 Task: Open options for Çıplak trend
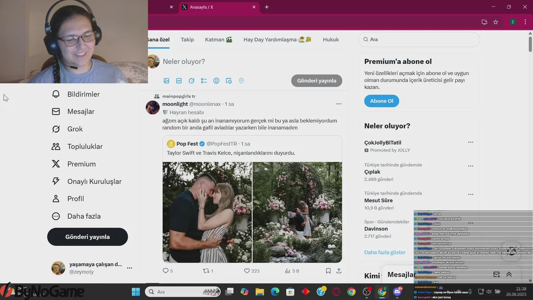[x=471, y=166]
